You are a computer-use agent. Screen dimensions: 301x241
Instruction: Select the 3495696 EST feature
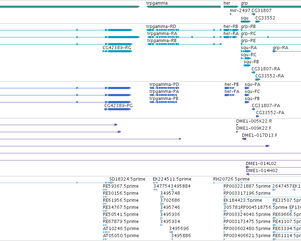[x=171, y=233]
